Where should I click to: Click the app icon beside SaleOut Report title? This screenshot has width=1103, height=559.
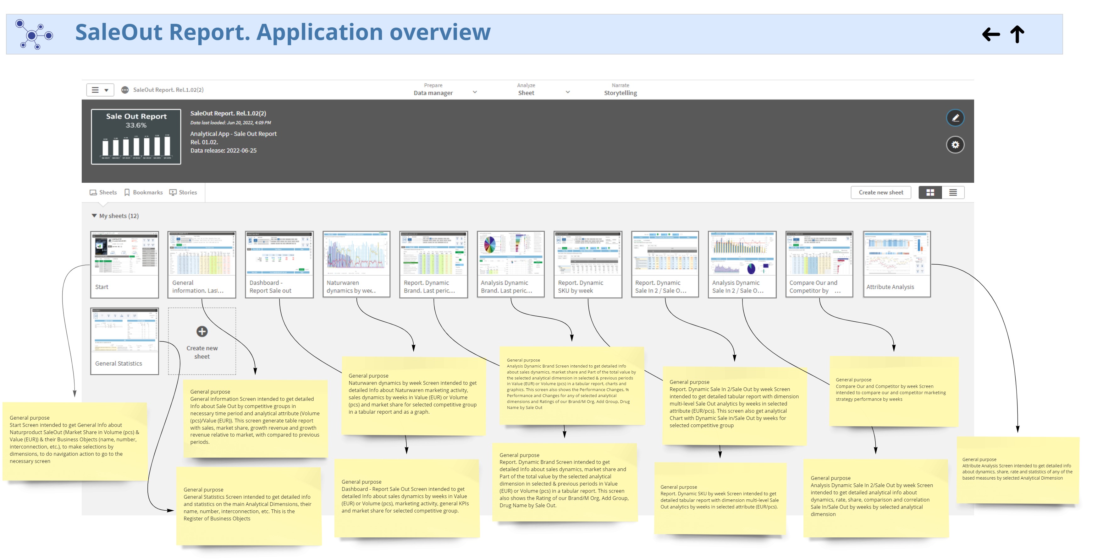click(x=125, y=90)
